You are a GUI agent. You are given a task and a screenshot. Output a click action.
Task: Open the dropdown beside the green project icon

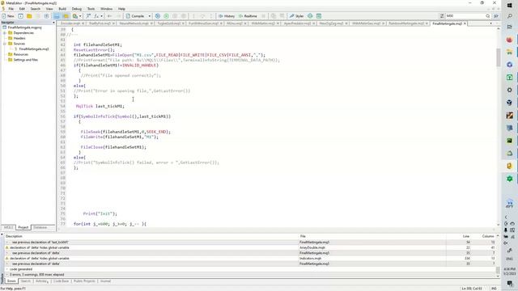[80, 16]
